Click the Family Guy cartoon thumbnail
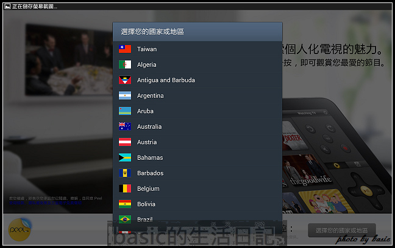 pos(326,201)
